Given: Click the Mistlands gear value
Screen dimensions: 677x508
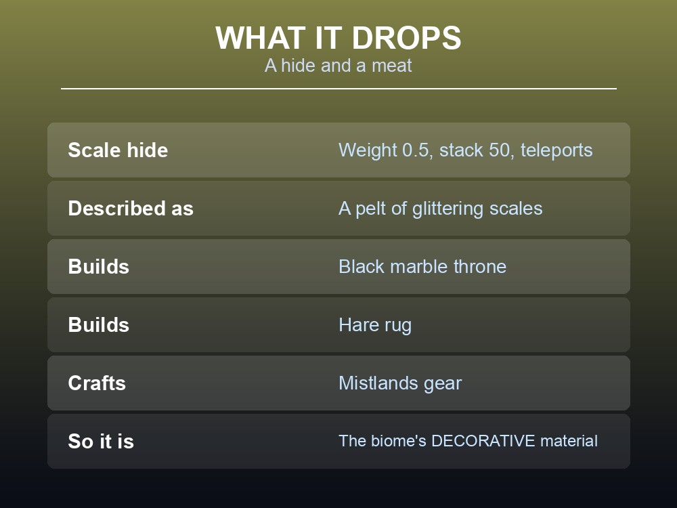Looking at the screenshot, I should [x=400, y=383].
